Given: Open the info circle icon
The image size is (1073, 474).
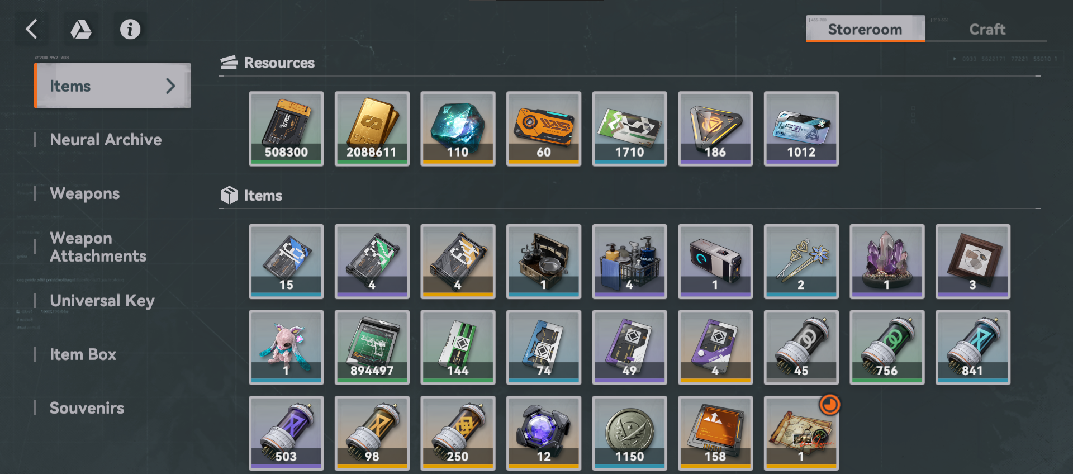Looking at the screenshot, I should pos(130,29).
